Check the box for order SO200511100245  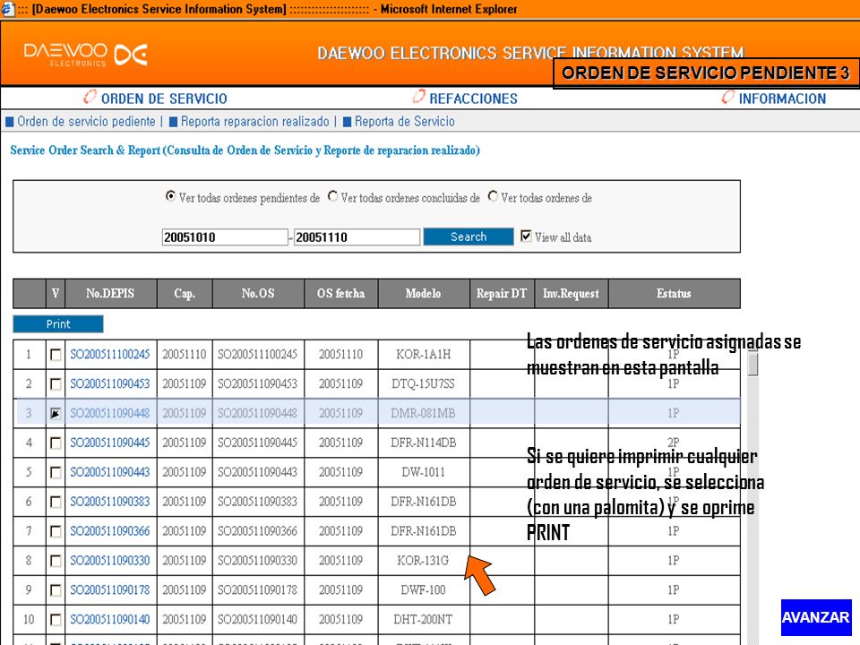[x=56, y=355]
